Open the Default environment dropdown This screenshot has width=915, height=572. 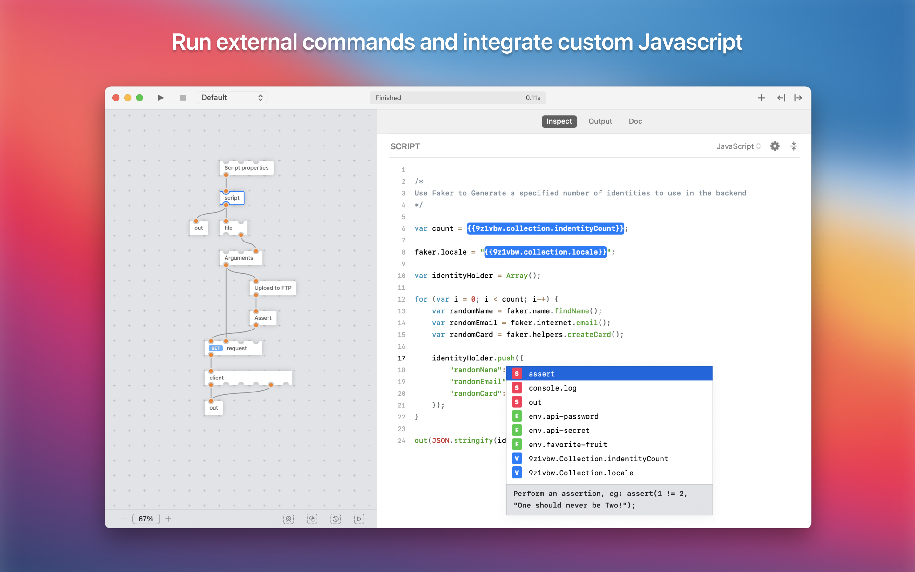click(x=231, y=98)
